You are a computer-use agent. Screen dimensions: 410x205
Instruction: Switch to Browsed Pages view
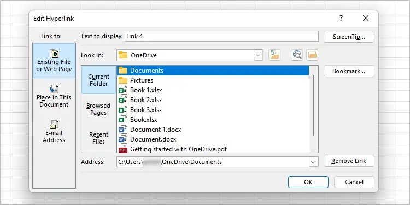click(x=98, y=109)
